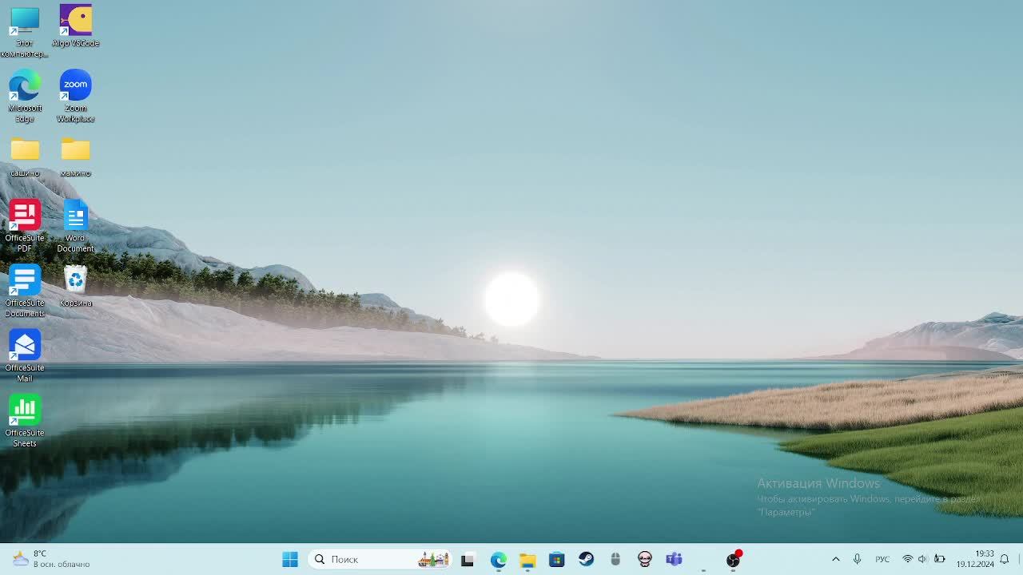The width and height of the screenshot is (1023, 575).
Task: Click the Поиск taskbar search box
Action: [x=380, y=560]
